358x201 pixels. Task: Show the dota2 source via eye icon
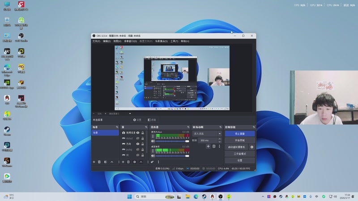pyautogui.click(x=138, y=138)
